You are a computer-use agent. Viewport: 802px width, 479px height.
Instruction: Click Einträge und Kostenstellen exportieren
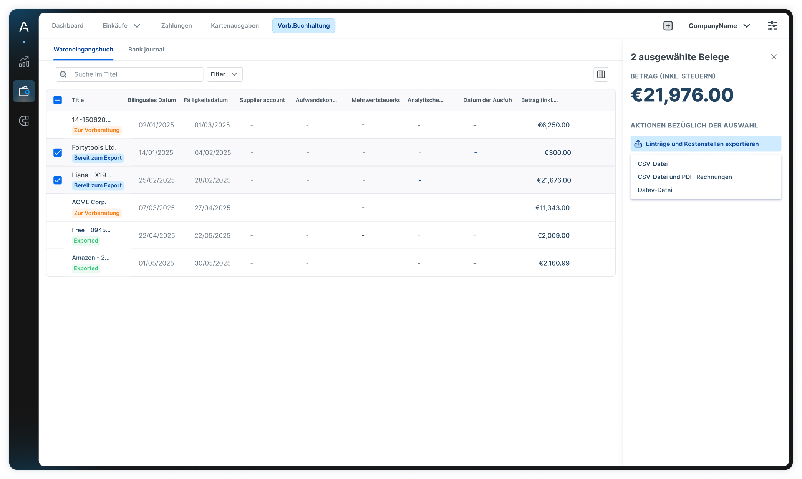[705, 144]
